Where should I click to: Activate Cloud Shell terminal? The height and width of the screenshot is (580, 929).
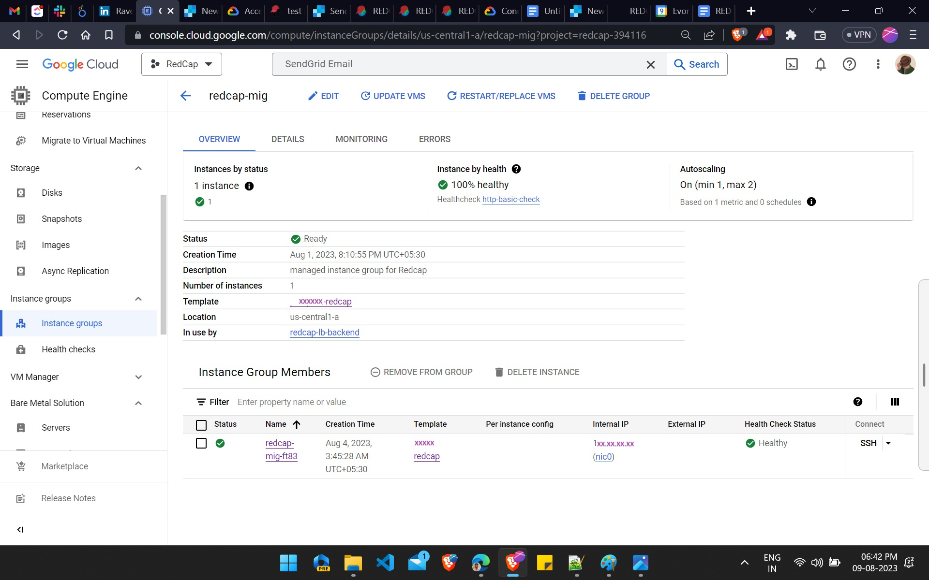click(792, 64)
